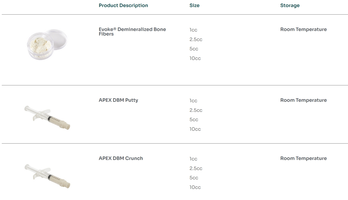Image resolution: width=348 pixels, height=200 pixels.
Task: Open Evoke Demineralized Bone Fibers product name
Action: point(132,31)
